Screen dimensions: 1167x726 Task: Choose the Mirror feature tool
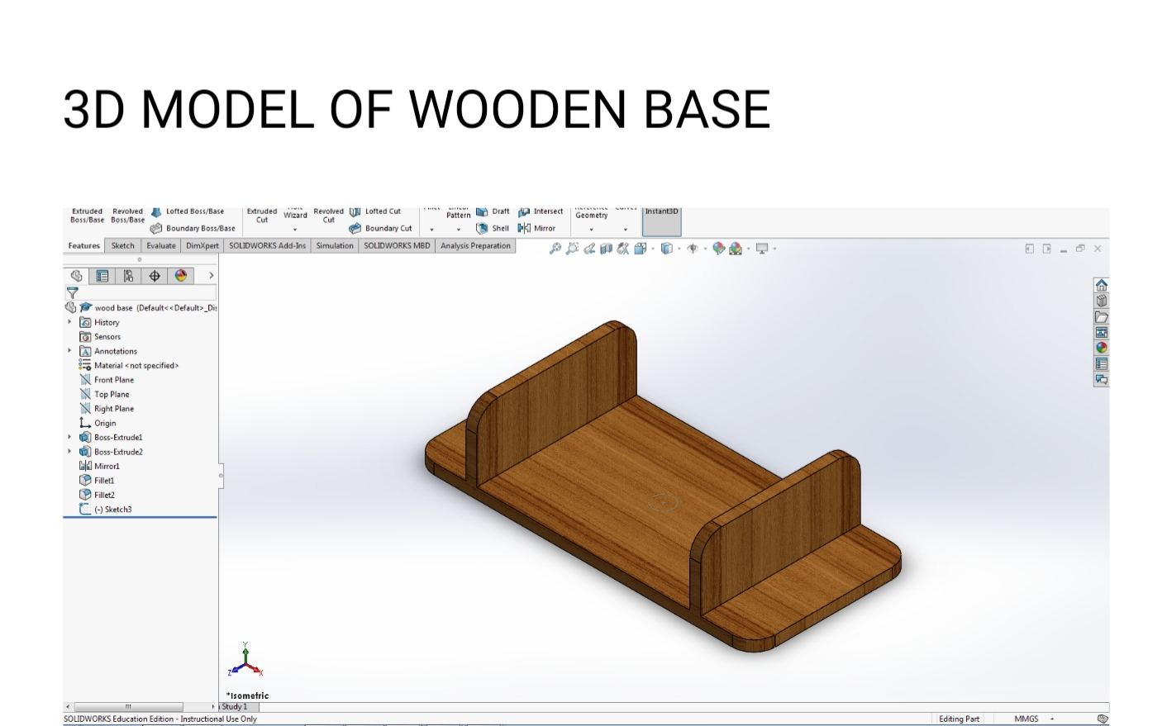(x=536, y=229)
